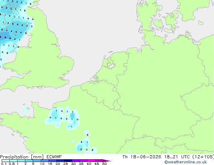Click the "Precipitation" title word

[x=14, y=157]
